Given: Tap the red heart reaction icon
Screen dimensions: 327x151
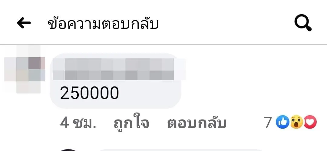Looking at the screenshot, I should 310,122.
